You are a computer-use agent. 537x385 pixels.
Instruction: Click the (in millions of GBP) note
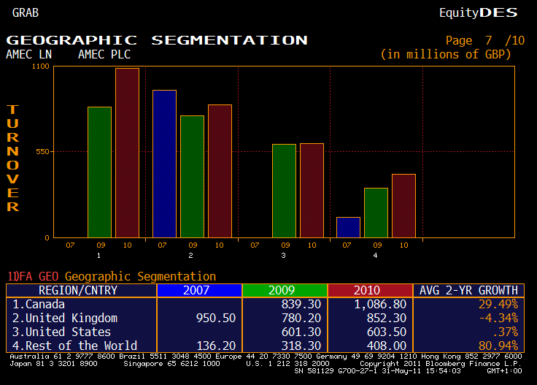click(x=446, y=54)
